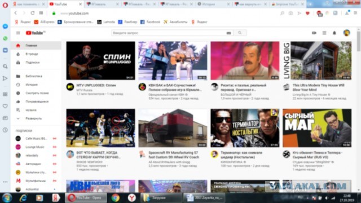This screenshot has width=361, height=203.
Task: Open Opera sidebar WhatsApp icon
Action: point(5,38)
